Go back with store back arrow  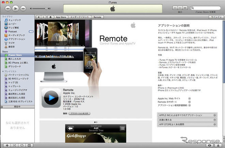[38, 17]
